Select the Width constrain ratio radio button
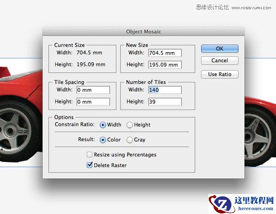This screenshot has width=276, height=214. pos(103,125)
